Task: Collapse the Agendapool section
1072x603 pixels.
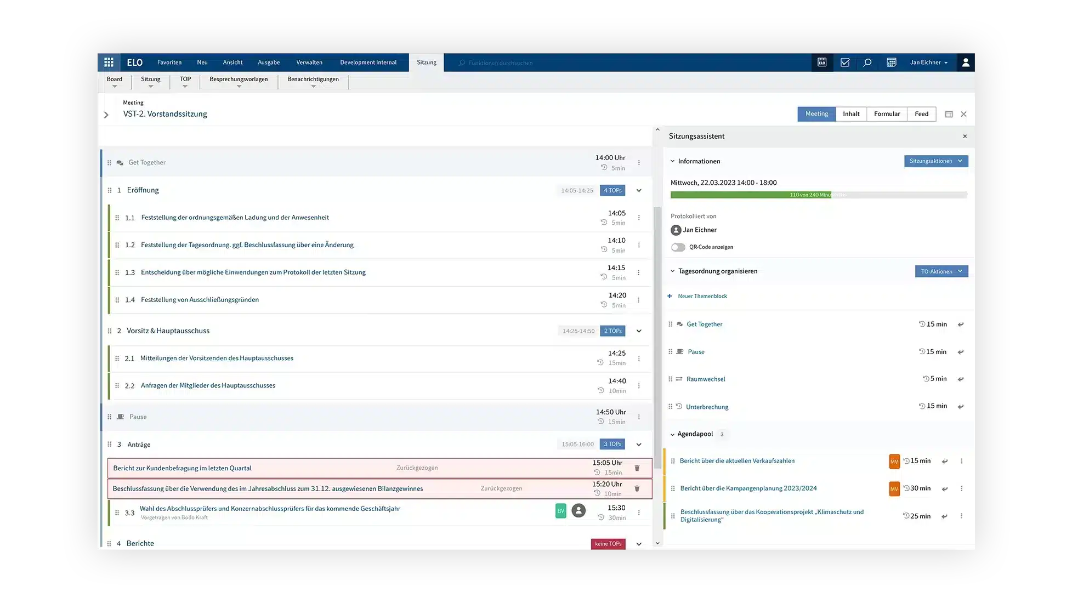Action: click(672, 434)
